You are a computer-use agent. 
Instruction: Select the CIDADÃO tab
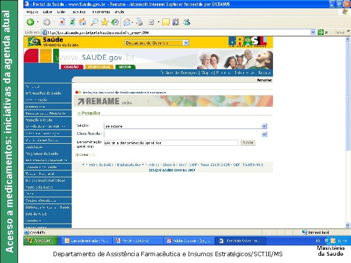tap(71, 67)
